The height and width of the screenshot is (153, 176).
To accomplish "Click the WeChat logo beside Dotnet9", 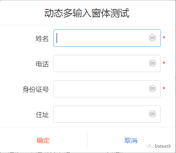I will pyautogui.click(x=149, y=146).
